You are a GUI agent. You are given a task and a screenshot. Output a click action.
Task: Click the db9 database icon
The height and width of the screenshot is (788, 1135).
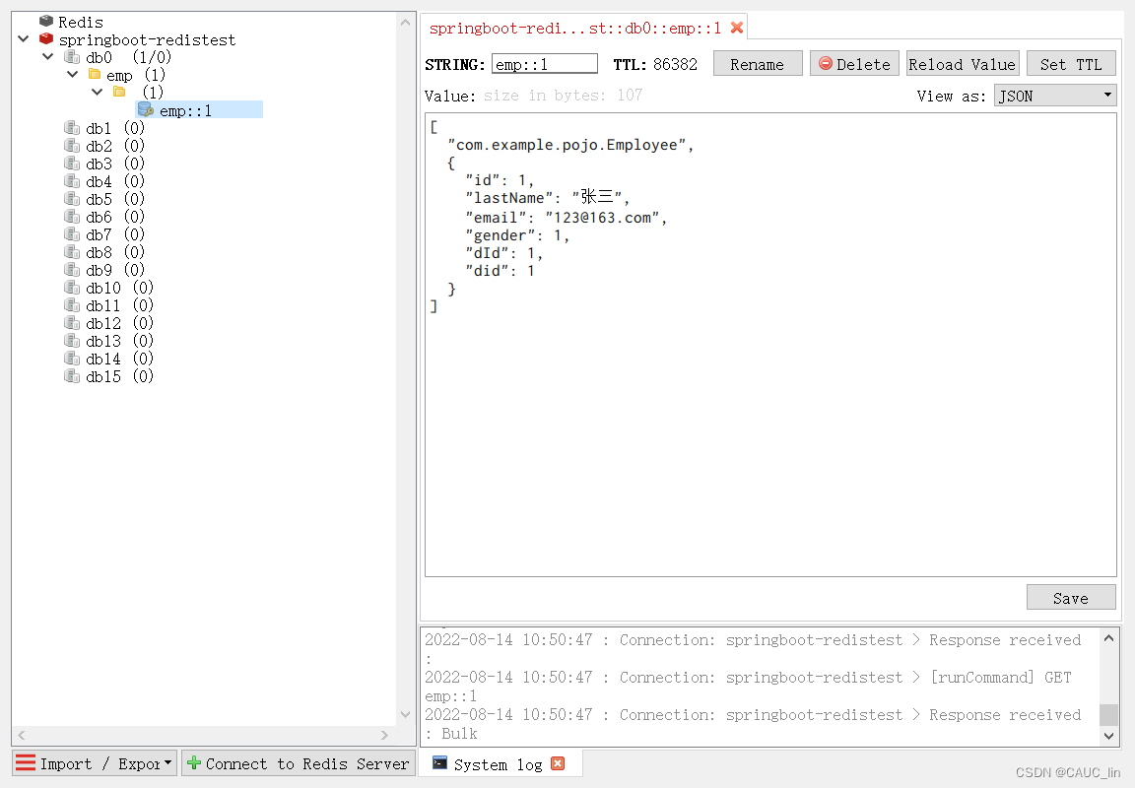pos(72,269)
